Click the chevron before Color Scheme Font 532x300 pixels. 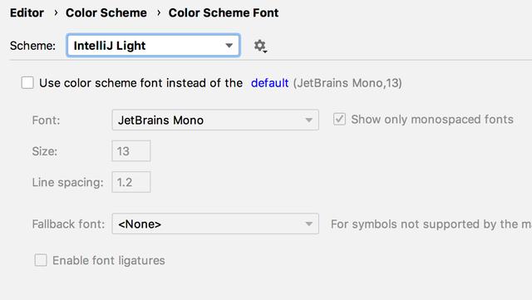(159, 13)
